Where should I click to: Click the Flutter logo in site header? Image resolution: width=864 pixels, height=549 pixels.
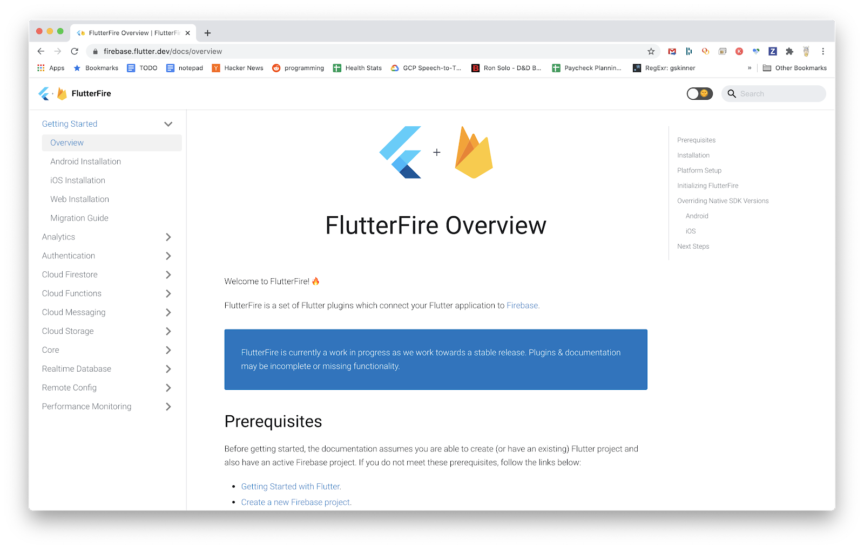tap(44, 94)
